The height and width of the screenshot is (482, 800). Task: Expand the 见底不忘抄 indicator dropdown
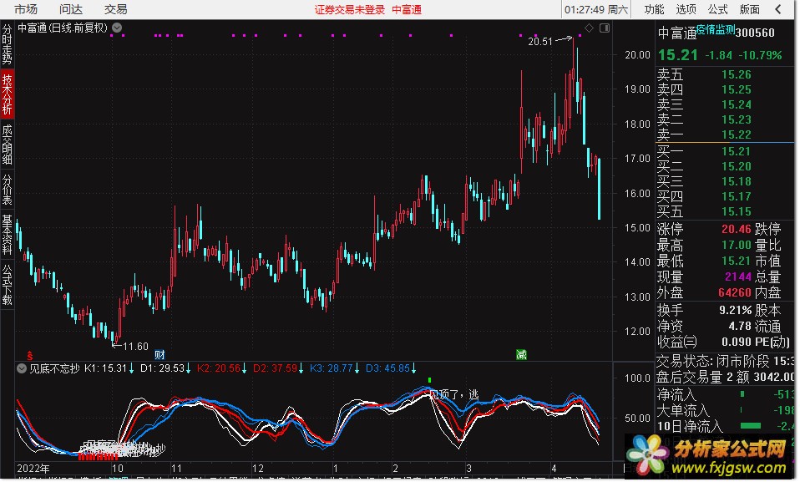point(22,368)
